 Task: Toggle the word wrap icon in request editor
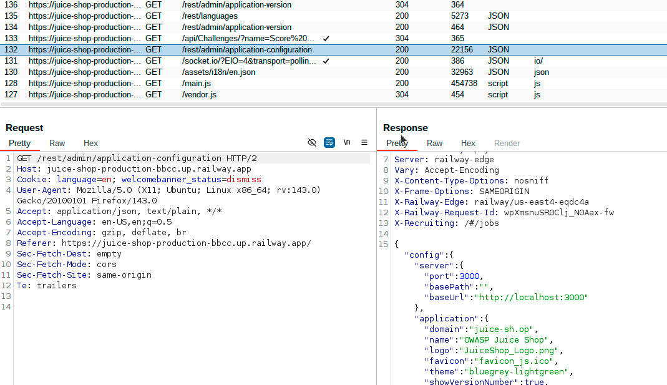(329, 142)
